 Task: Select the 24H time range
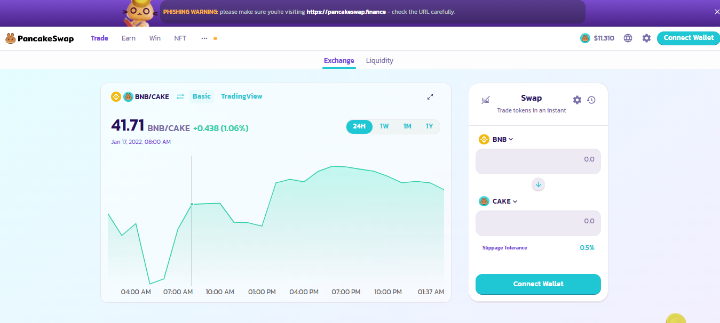(x=359, y=127)
